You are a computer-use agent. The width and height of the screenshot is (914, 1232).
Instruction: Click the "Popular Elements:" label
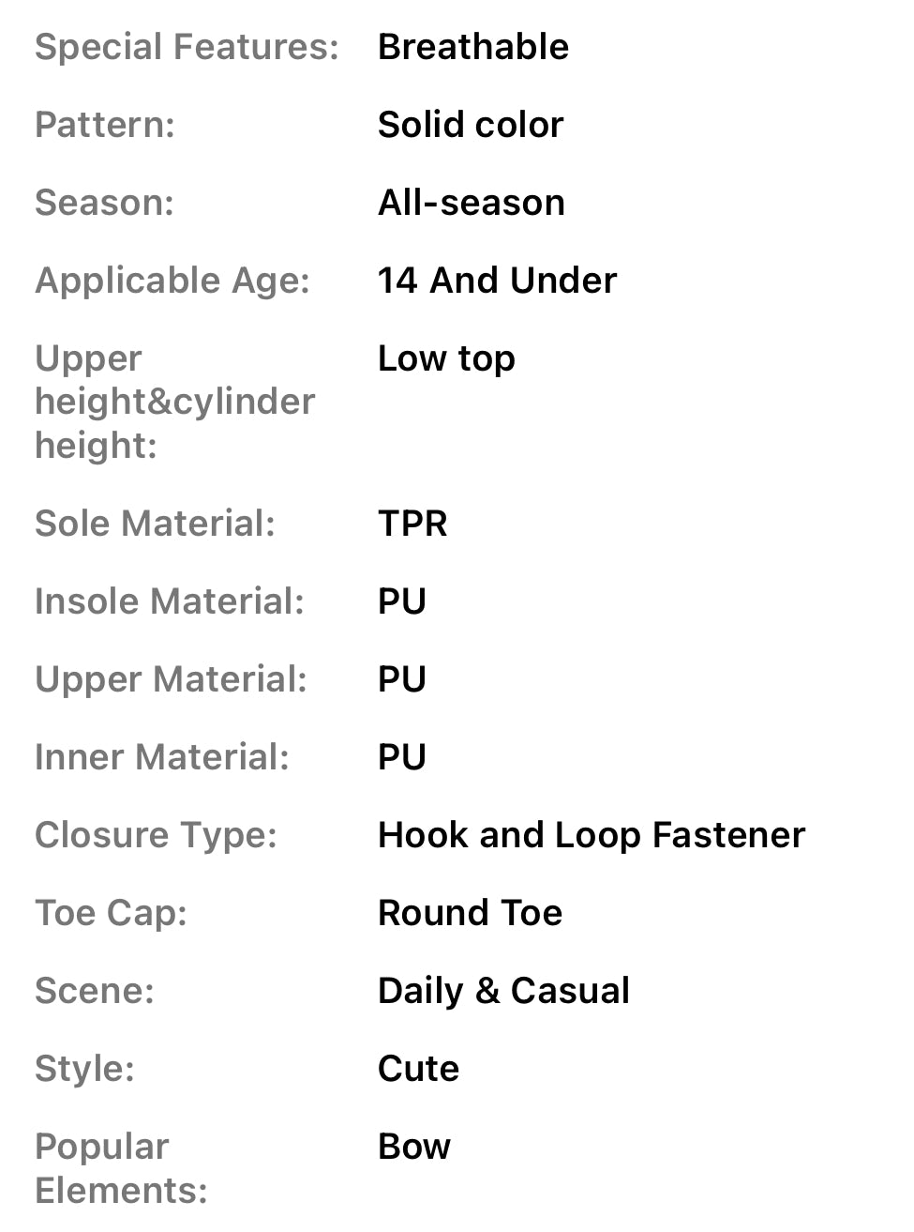point(121,1168)
